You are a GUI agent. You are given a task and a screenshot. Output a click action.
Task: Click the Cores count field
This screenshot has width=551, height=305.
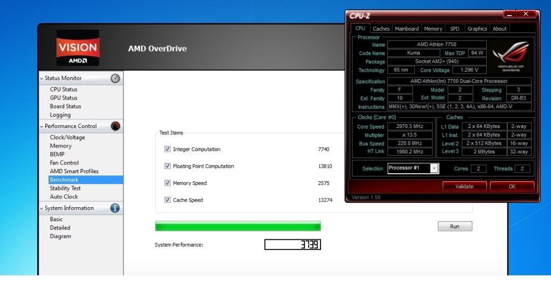[478, 169]
